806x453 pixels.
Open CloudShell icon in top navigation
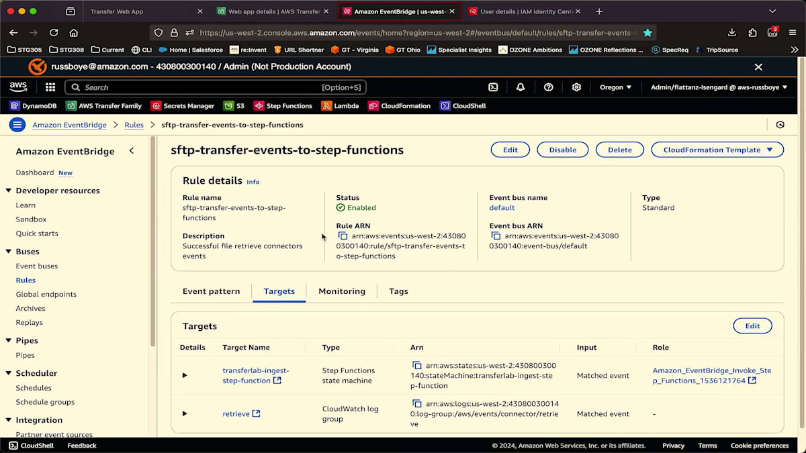[x=493, y=87]
